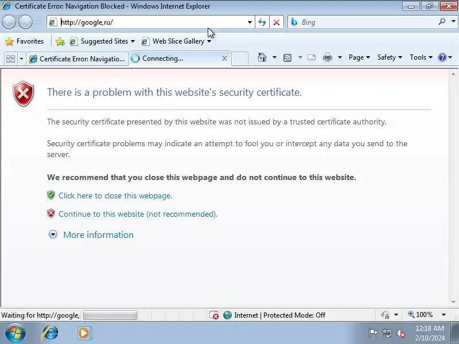Click the Home toolbar icon
Viewport: 459px width, 344px height.
pos(262,57)
